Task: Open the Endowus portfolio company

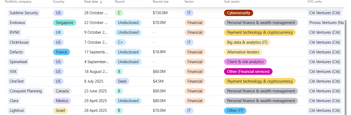Action: [x=17, y=23]
